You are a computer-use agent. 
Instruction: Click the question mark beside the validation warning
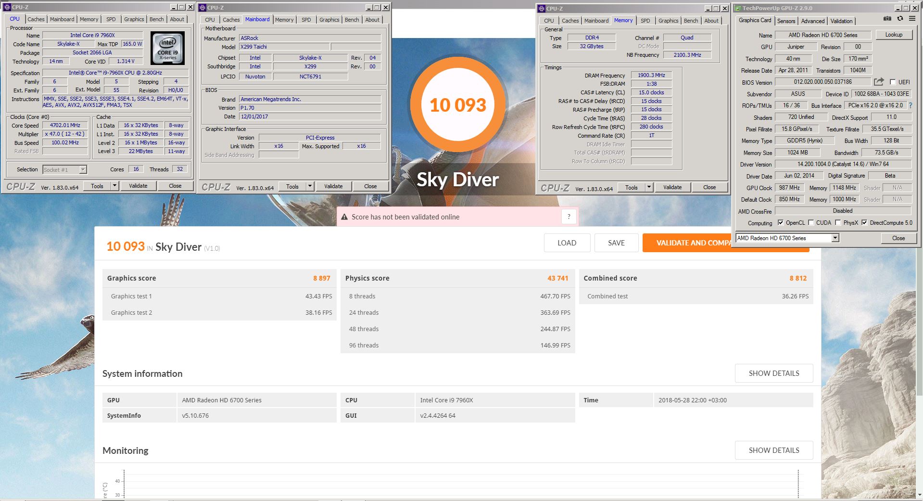point(569,217)
